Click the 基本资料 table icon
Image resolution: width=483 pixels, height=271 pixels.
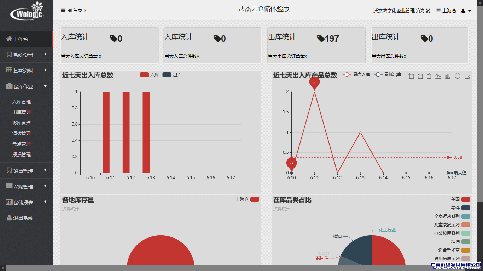coord(9,70)
